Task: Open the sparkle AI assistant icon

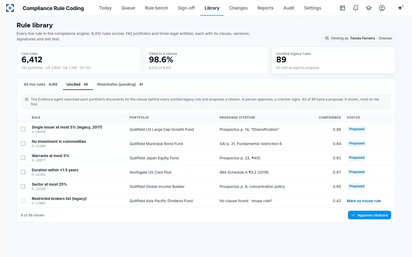Action: (x=401, y=8)
